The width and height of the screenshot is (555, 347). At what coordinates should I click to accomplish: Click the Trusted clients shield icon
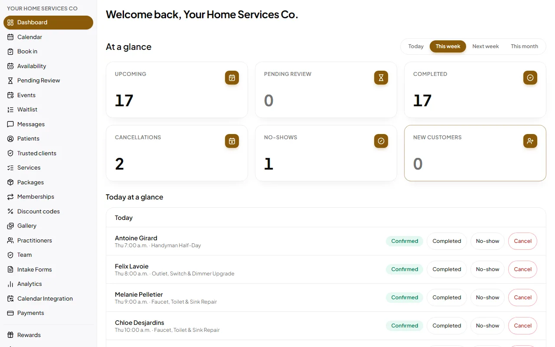[10, 153]
